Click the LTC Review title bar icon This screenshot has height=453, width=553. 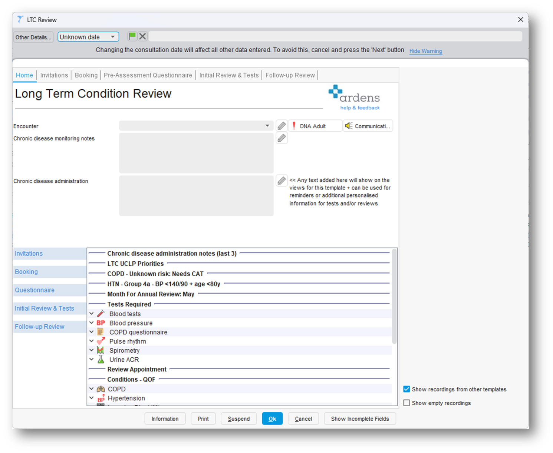(20, 19)
